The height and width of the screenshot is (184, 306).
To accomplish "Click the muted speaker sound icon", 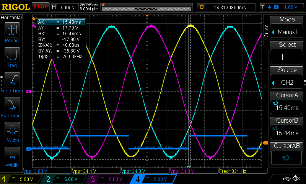I will pyautogui.click(x=296, y=178).
